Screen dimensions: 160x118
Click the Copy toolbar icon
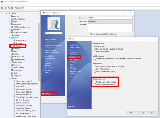tap(9, 8)
